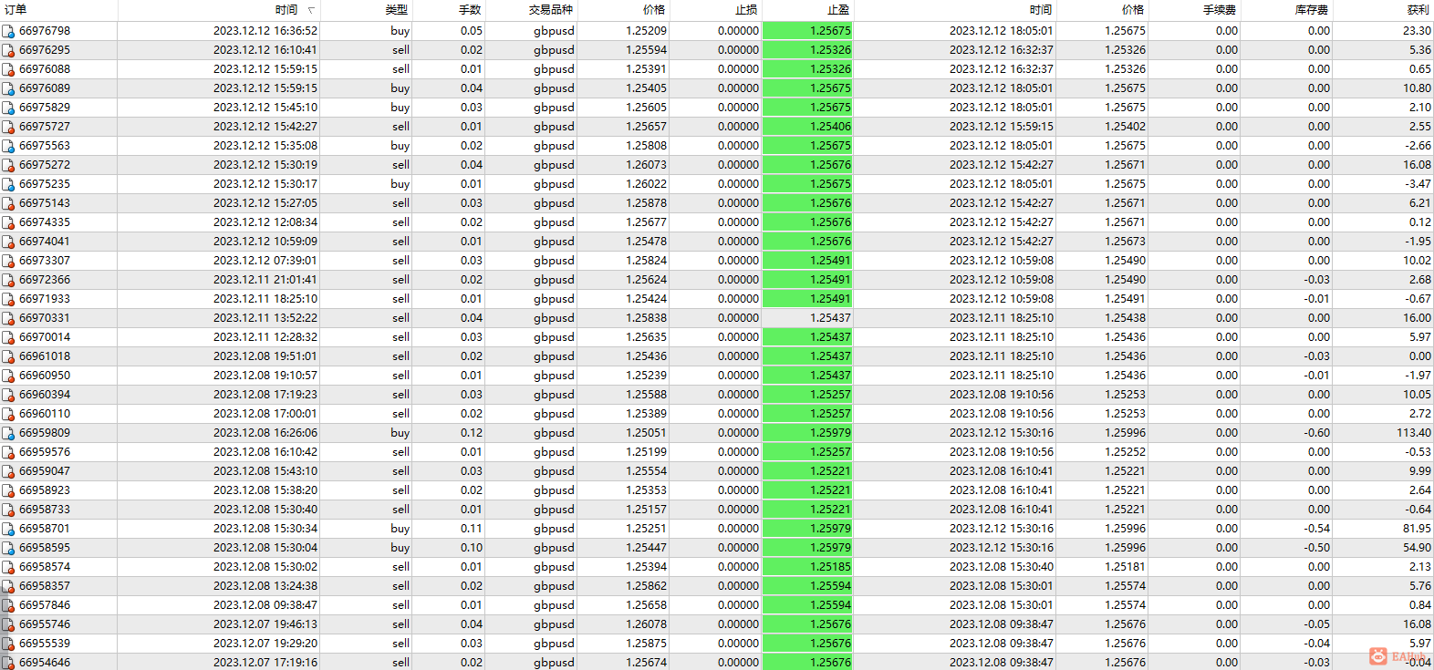The width and height of the screenshot is (1434, 670).
Task: Click the order icon for 66955746
Action: [x=8, y=624]
